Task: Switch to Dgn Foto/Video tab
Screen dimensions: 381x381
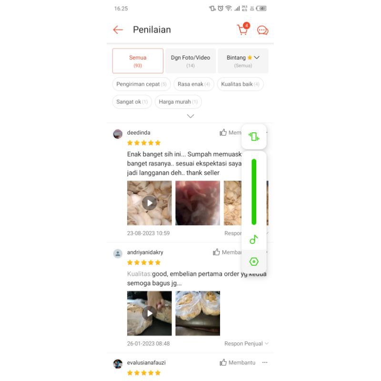Action: 190,61
